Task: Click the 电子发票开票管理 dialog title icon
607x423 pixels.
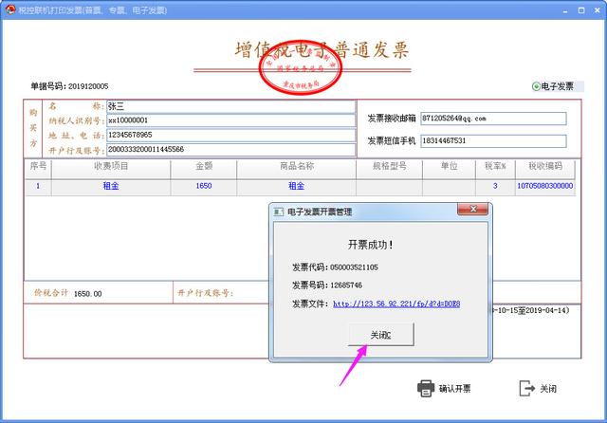Action: 279,211
